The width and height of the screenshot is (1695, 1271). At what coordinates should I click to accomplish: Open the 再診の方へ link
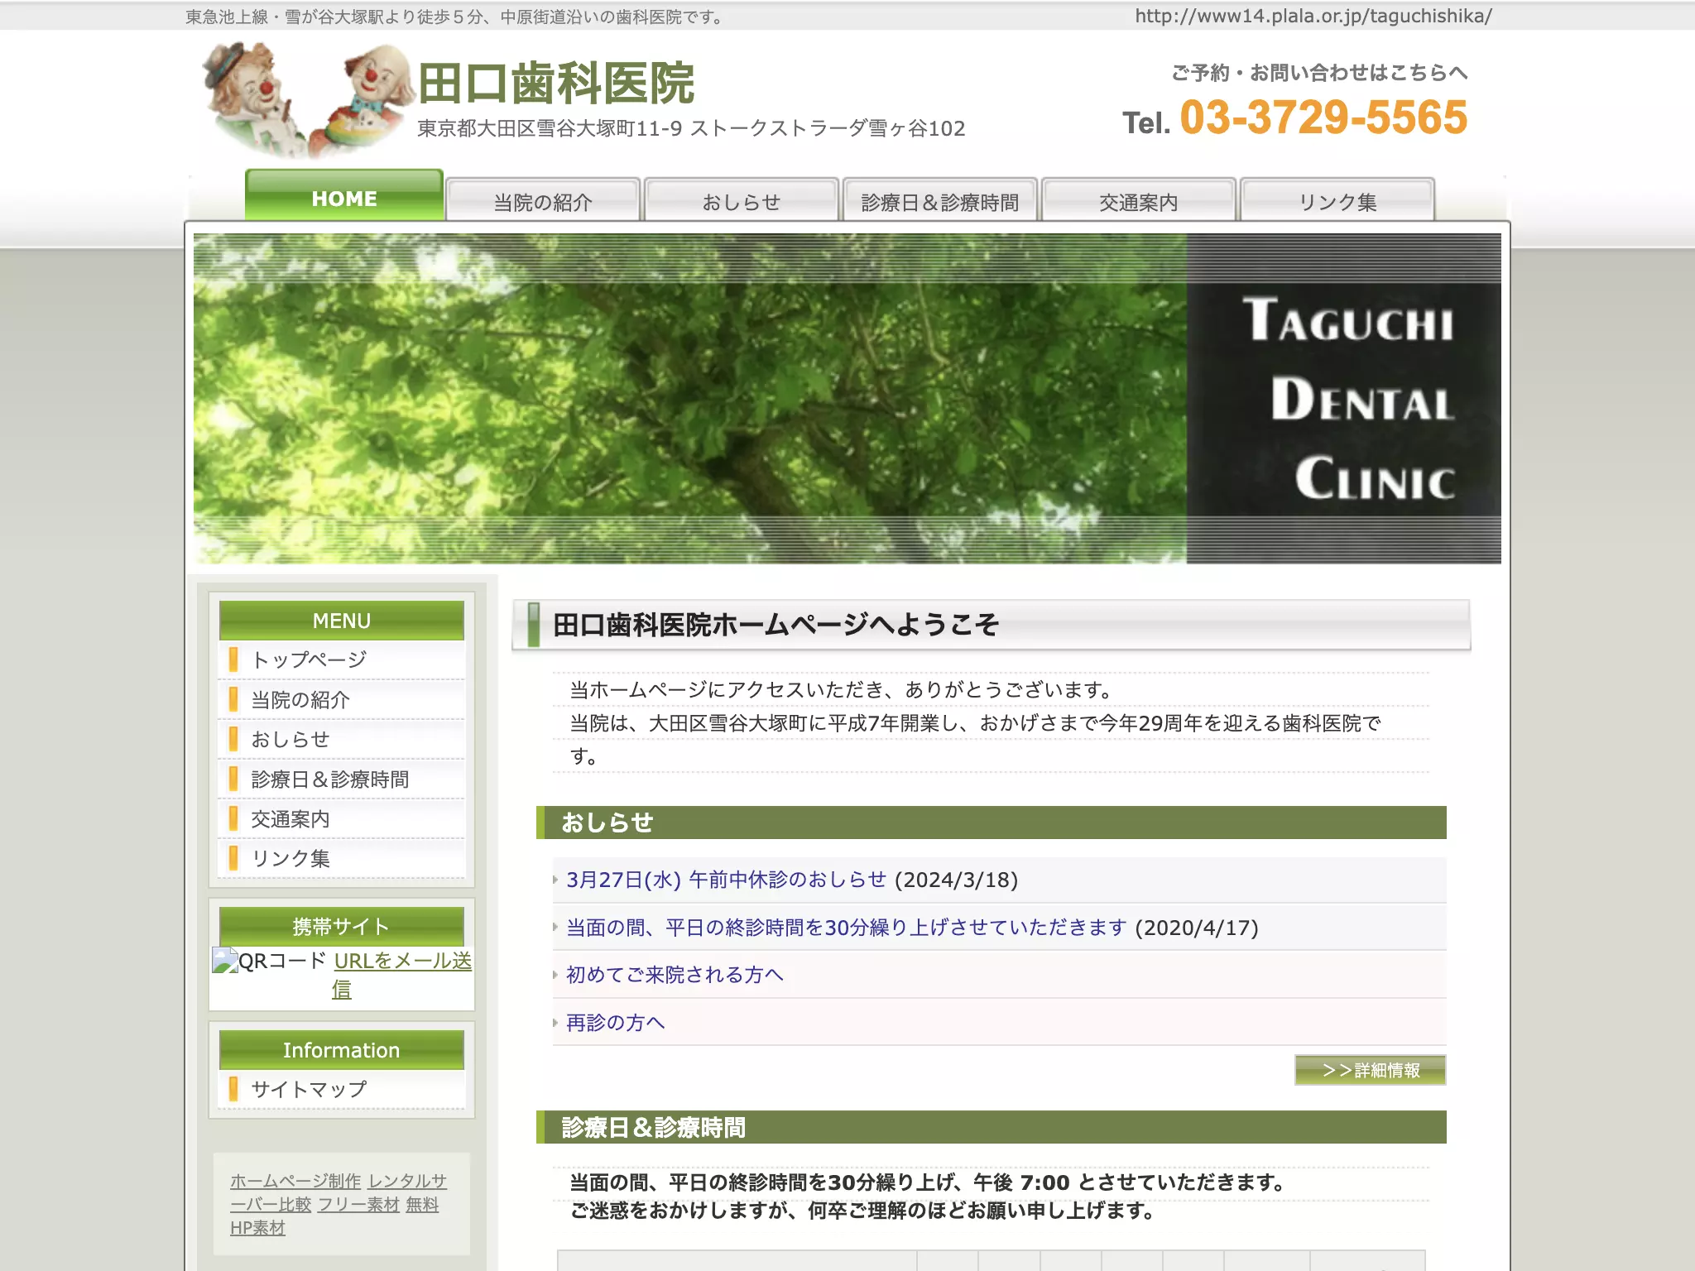[x=615, y=1023]
